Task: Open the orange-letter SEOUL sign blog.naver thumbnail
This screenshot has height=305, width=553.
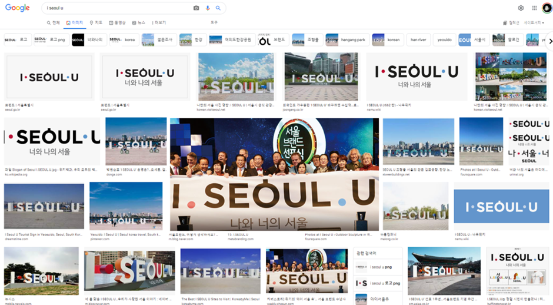Action: 129,271
